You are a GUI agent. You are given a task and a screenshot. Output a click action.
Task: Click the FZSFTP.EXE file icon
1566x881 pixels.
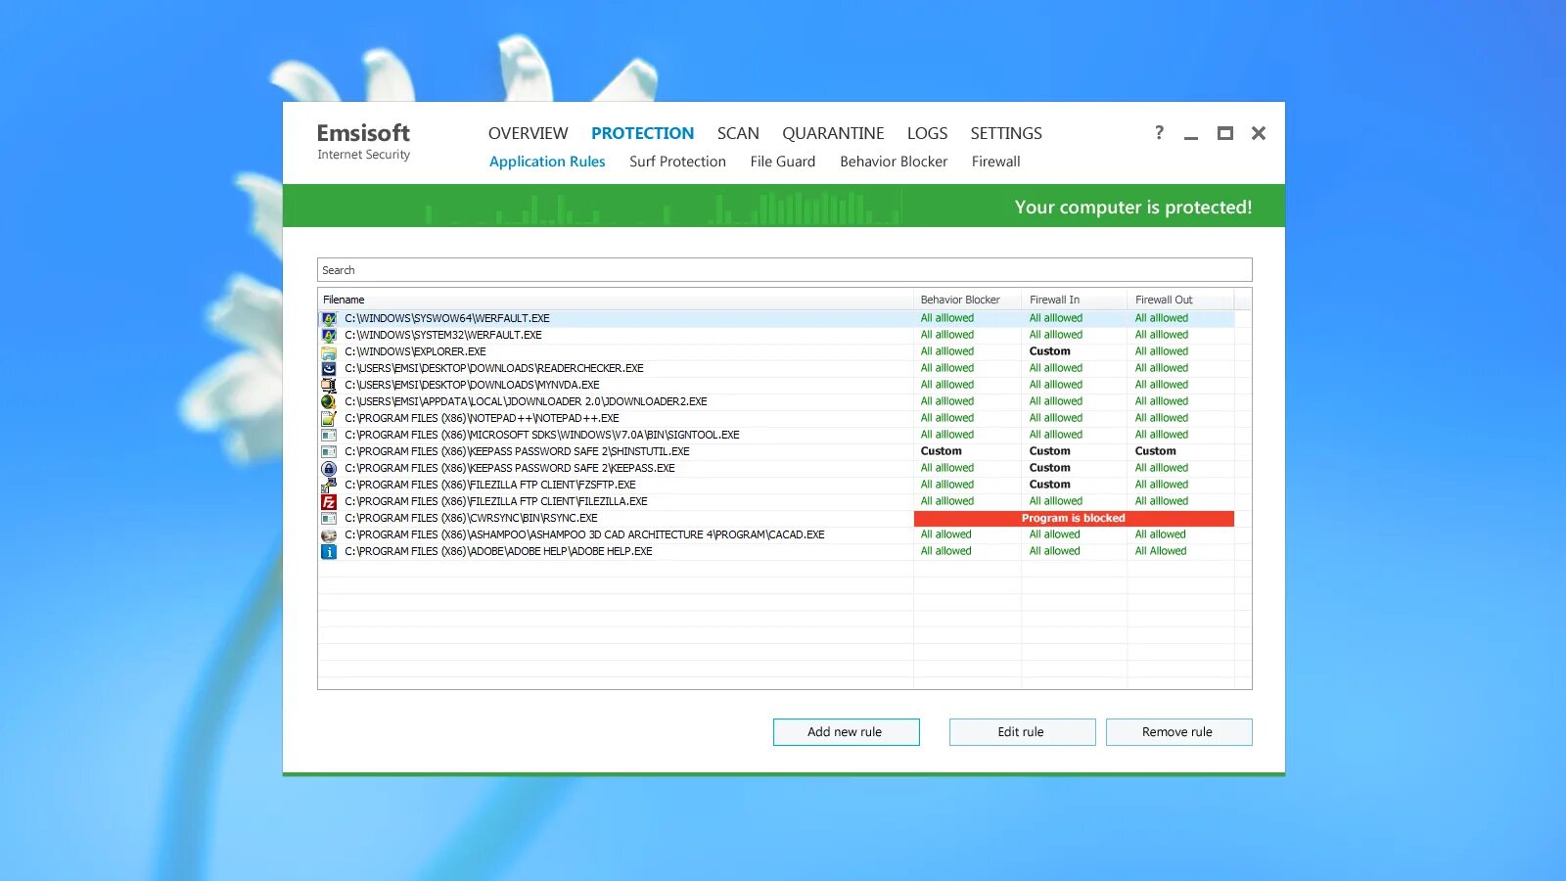pos(329,485)
